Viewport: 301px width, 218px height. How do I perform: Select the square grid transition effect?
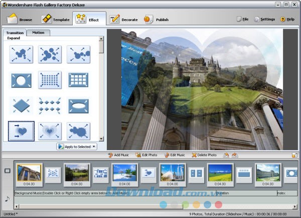point(78,79)
